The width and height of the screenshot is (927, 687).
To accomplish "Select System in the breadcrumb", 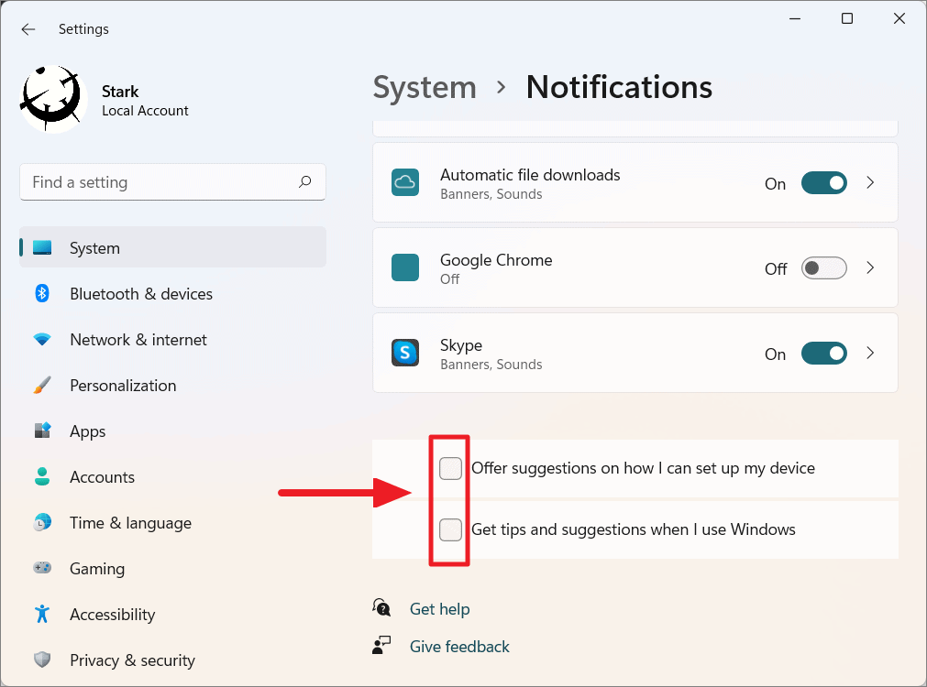I will pos(425,87).
